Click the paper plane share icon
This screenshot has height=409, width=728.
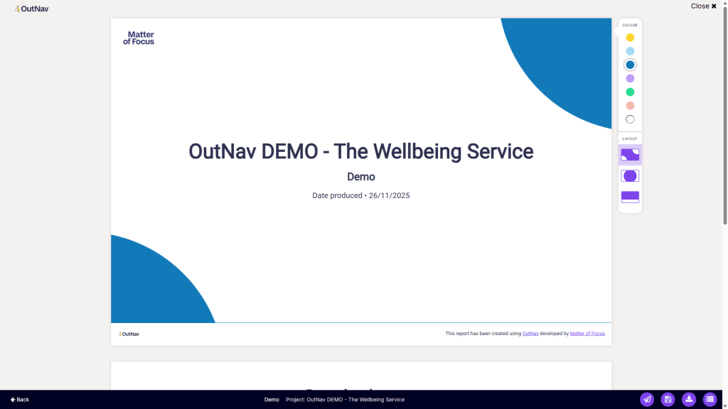click(647, 400)
